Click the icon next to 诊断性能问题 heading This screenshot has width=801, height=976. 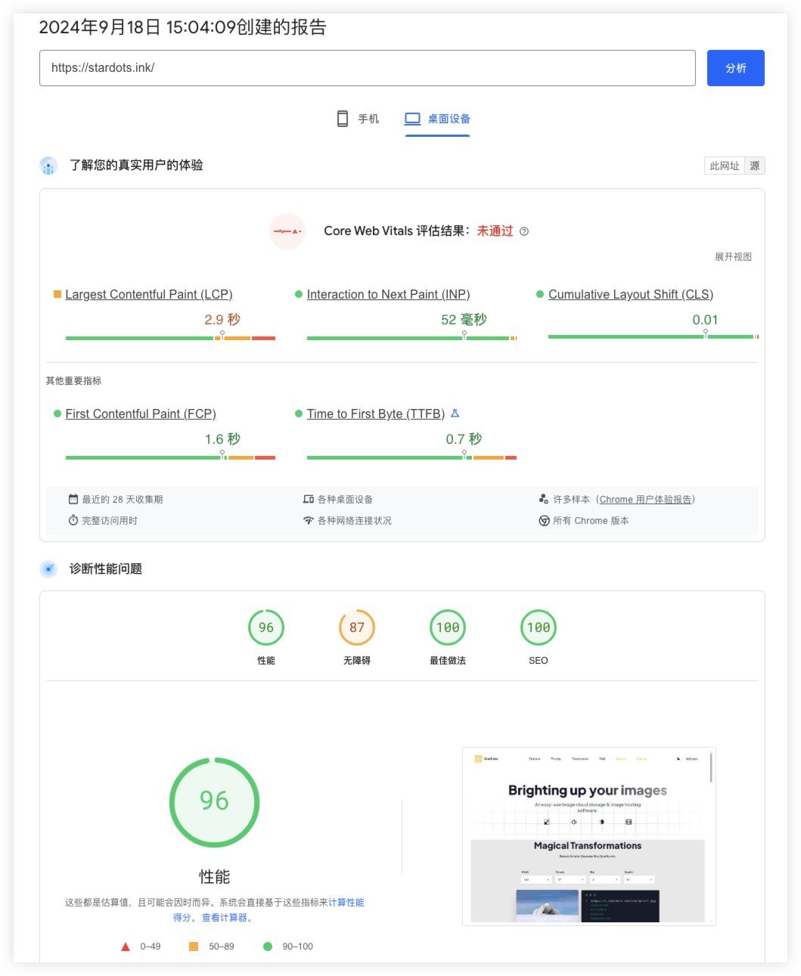(x=48, y=569)
